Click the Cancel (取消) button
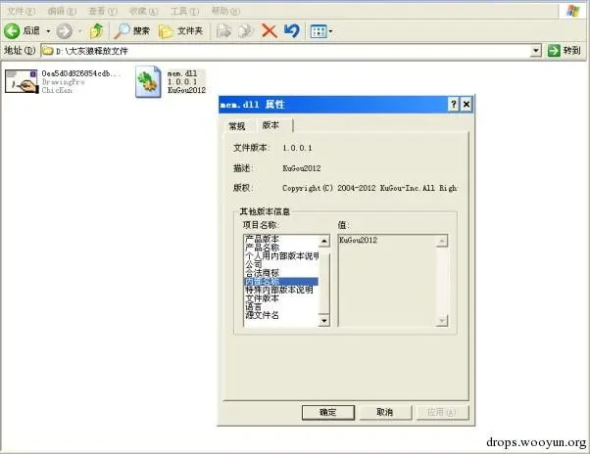Viewport: 590px width, 454px height. (385, 412)
